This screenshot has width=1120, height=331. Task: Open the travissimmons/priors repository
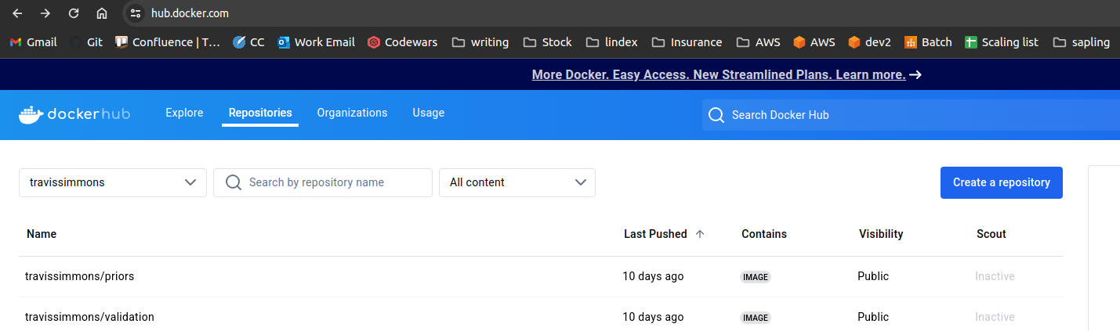[x=74, y=276]
